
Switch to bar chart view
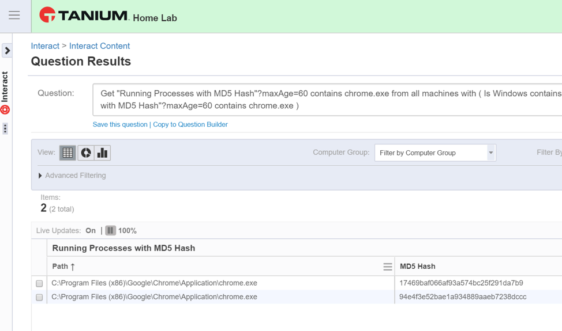pyautogui.click(x=102, y=153)
